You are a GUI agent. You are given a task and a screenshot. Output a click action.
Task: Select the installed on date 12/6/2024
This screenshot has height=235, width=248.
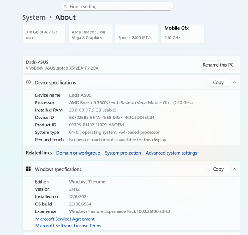click(79, 196)
